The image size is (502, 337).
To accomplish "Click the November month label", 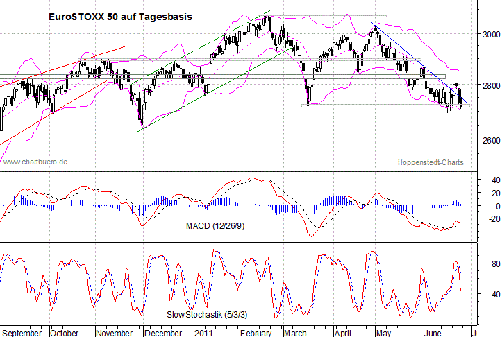I will [115, 333].
